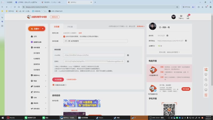
Task: Click the 切换推流线路 link
Action: coord(72,79)
